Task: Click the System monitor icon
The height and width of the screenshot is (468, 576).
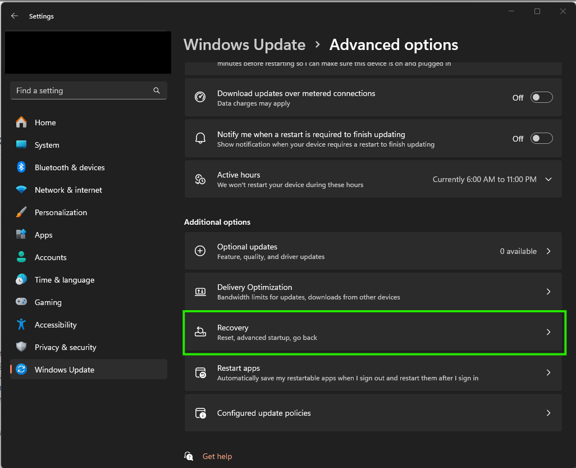Action: (21, 144)
